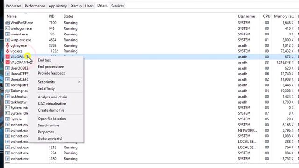Click the UserOOBE process icon
The height and width of the screenshot is (168, 299).
point(7,68)
